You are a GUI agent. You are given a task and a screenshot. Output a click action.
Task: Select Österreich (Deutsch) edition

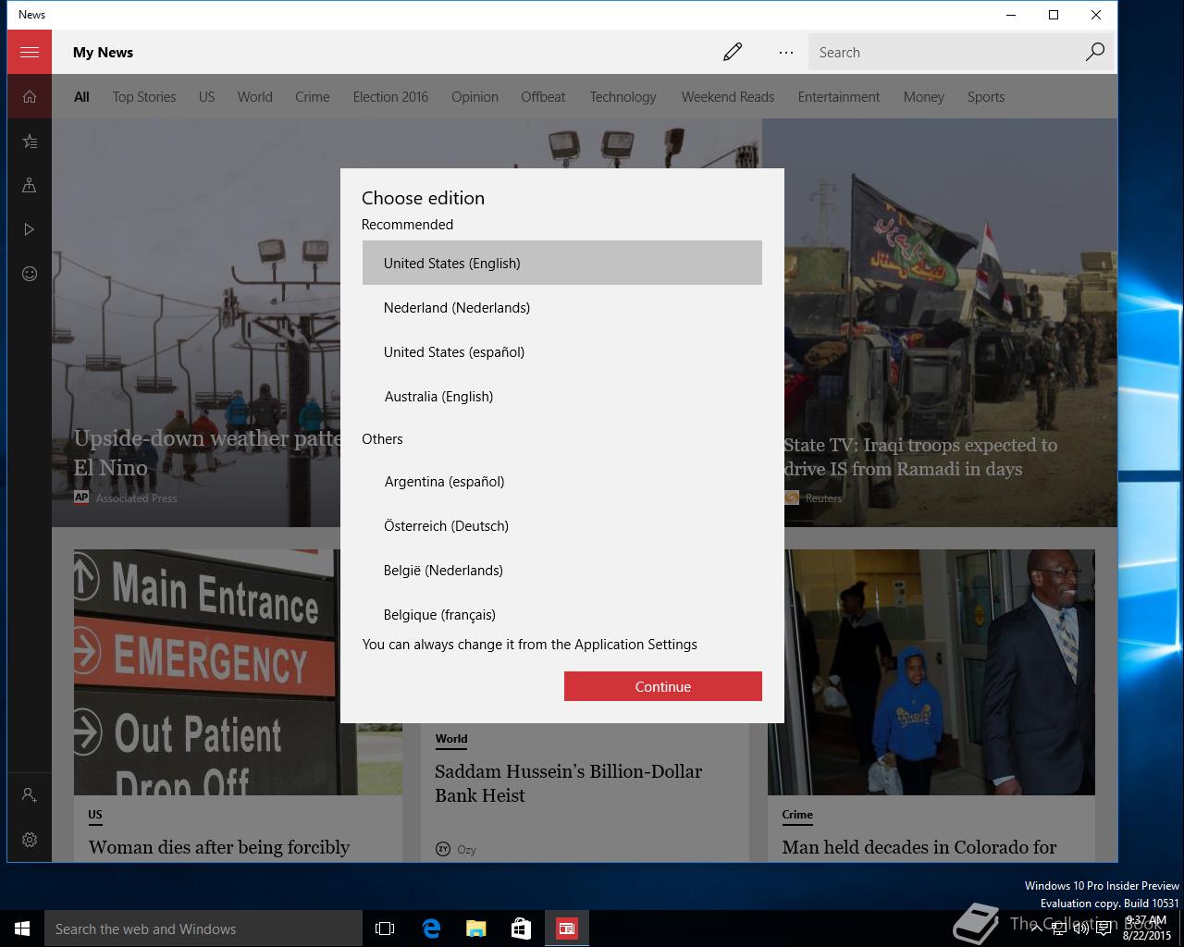point(562,525)
